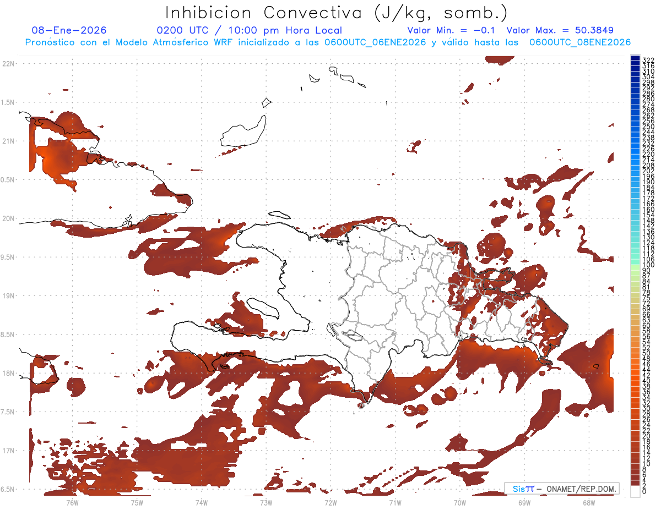Click the longitude label '76W'
The width and height of the screenshot is (661, 510).
[x=72, y=502]
